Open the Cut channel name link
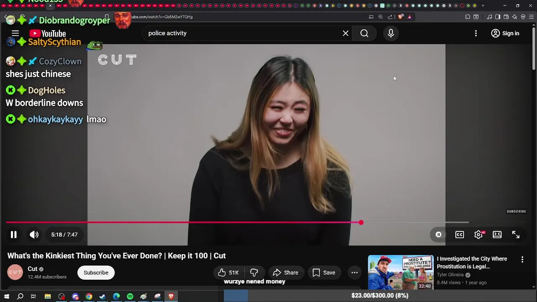 point(33,269)
